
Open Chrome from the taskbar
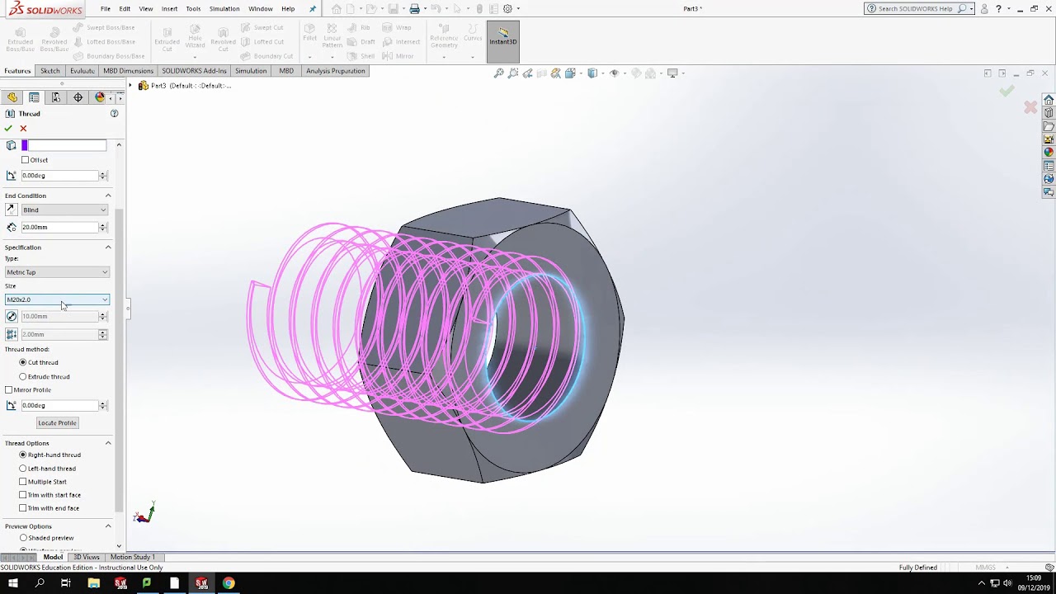(229, 583)
